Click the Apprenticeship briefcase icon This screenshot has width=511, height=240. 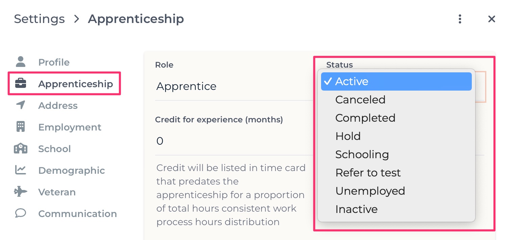pyautogui.click(x=21, y=83)
